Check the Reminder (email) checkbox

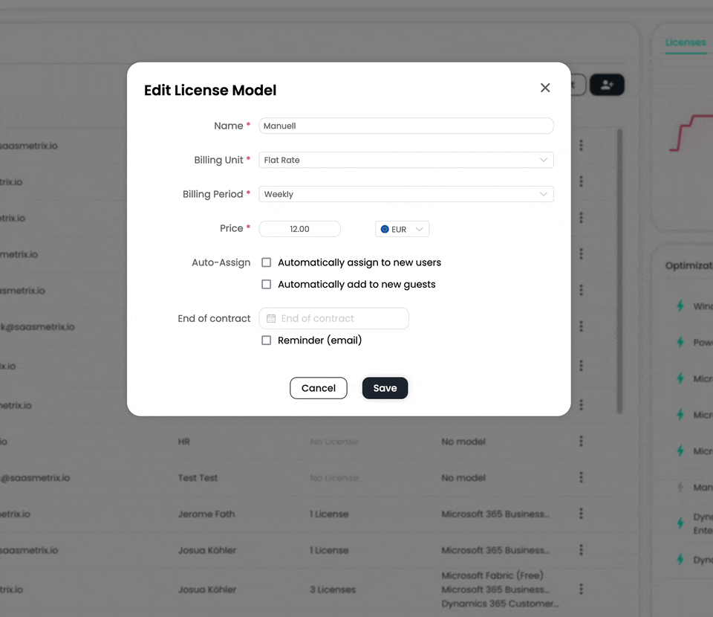click(267, 340)
